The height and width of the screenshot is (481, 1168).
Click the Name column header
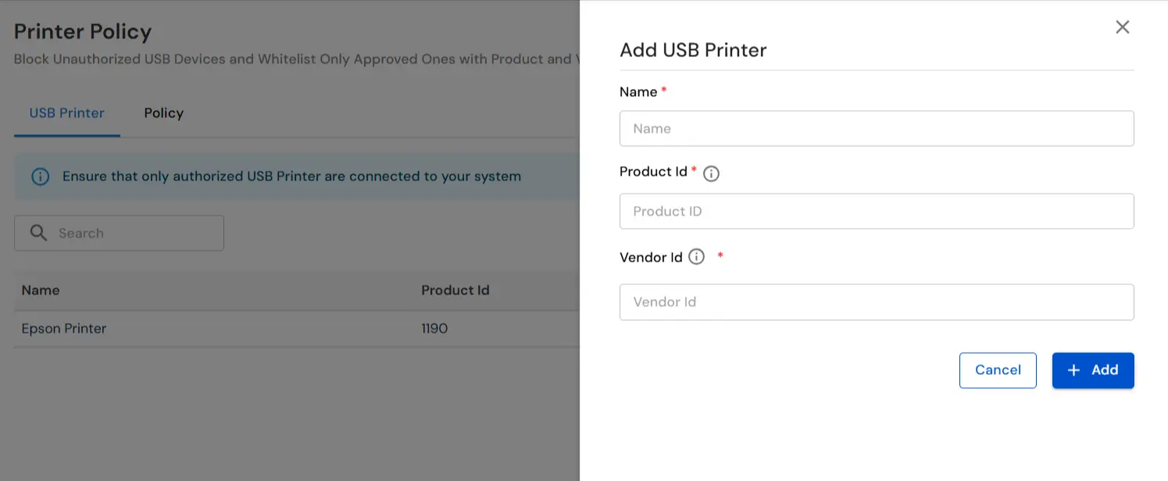pos(41,290)
